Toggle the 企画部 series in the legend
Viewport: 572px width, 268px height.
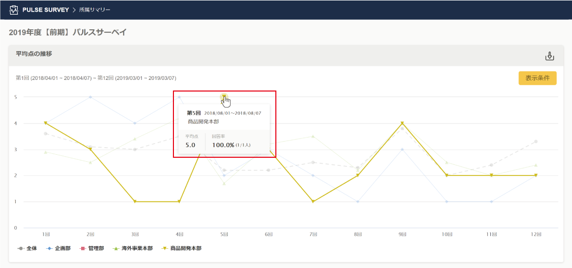[57, 248]
